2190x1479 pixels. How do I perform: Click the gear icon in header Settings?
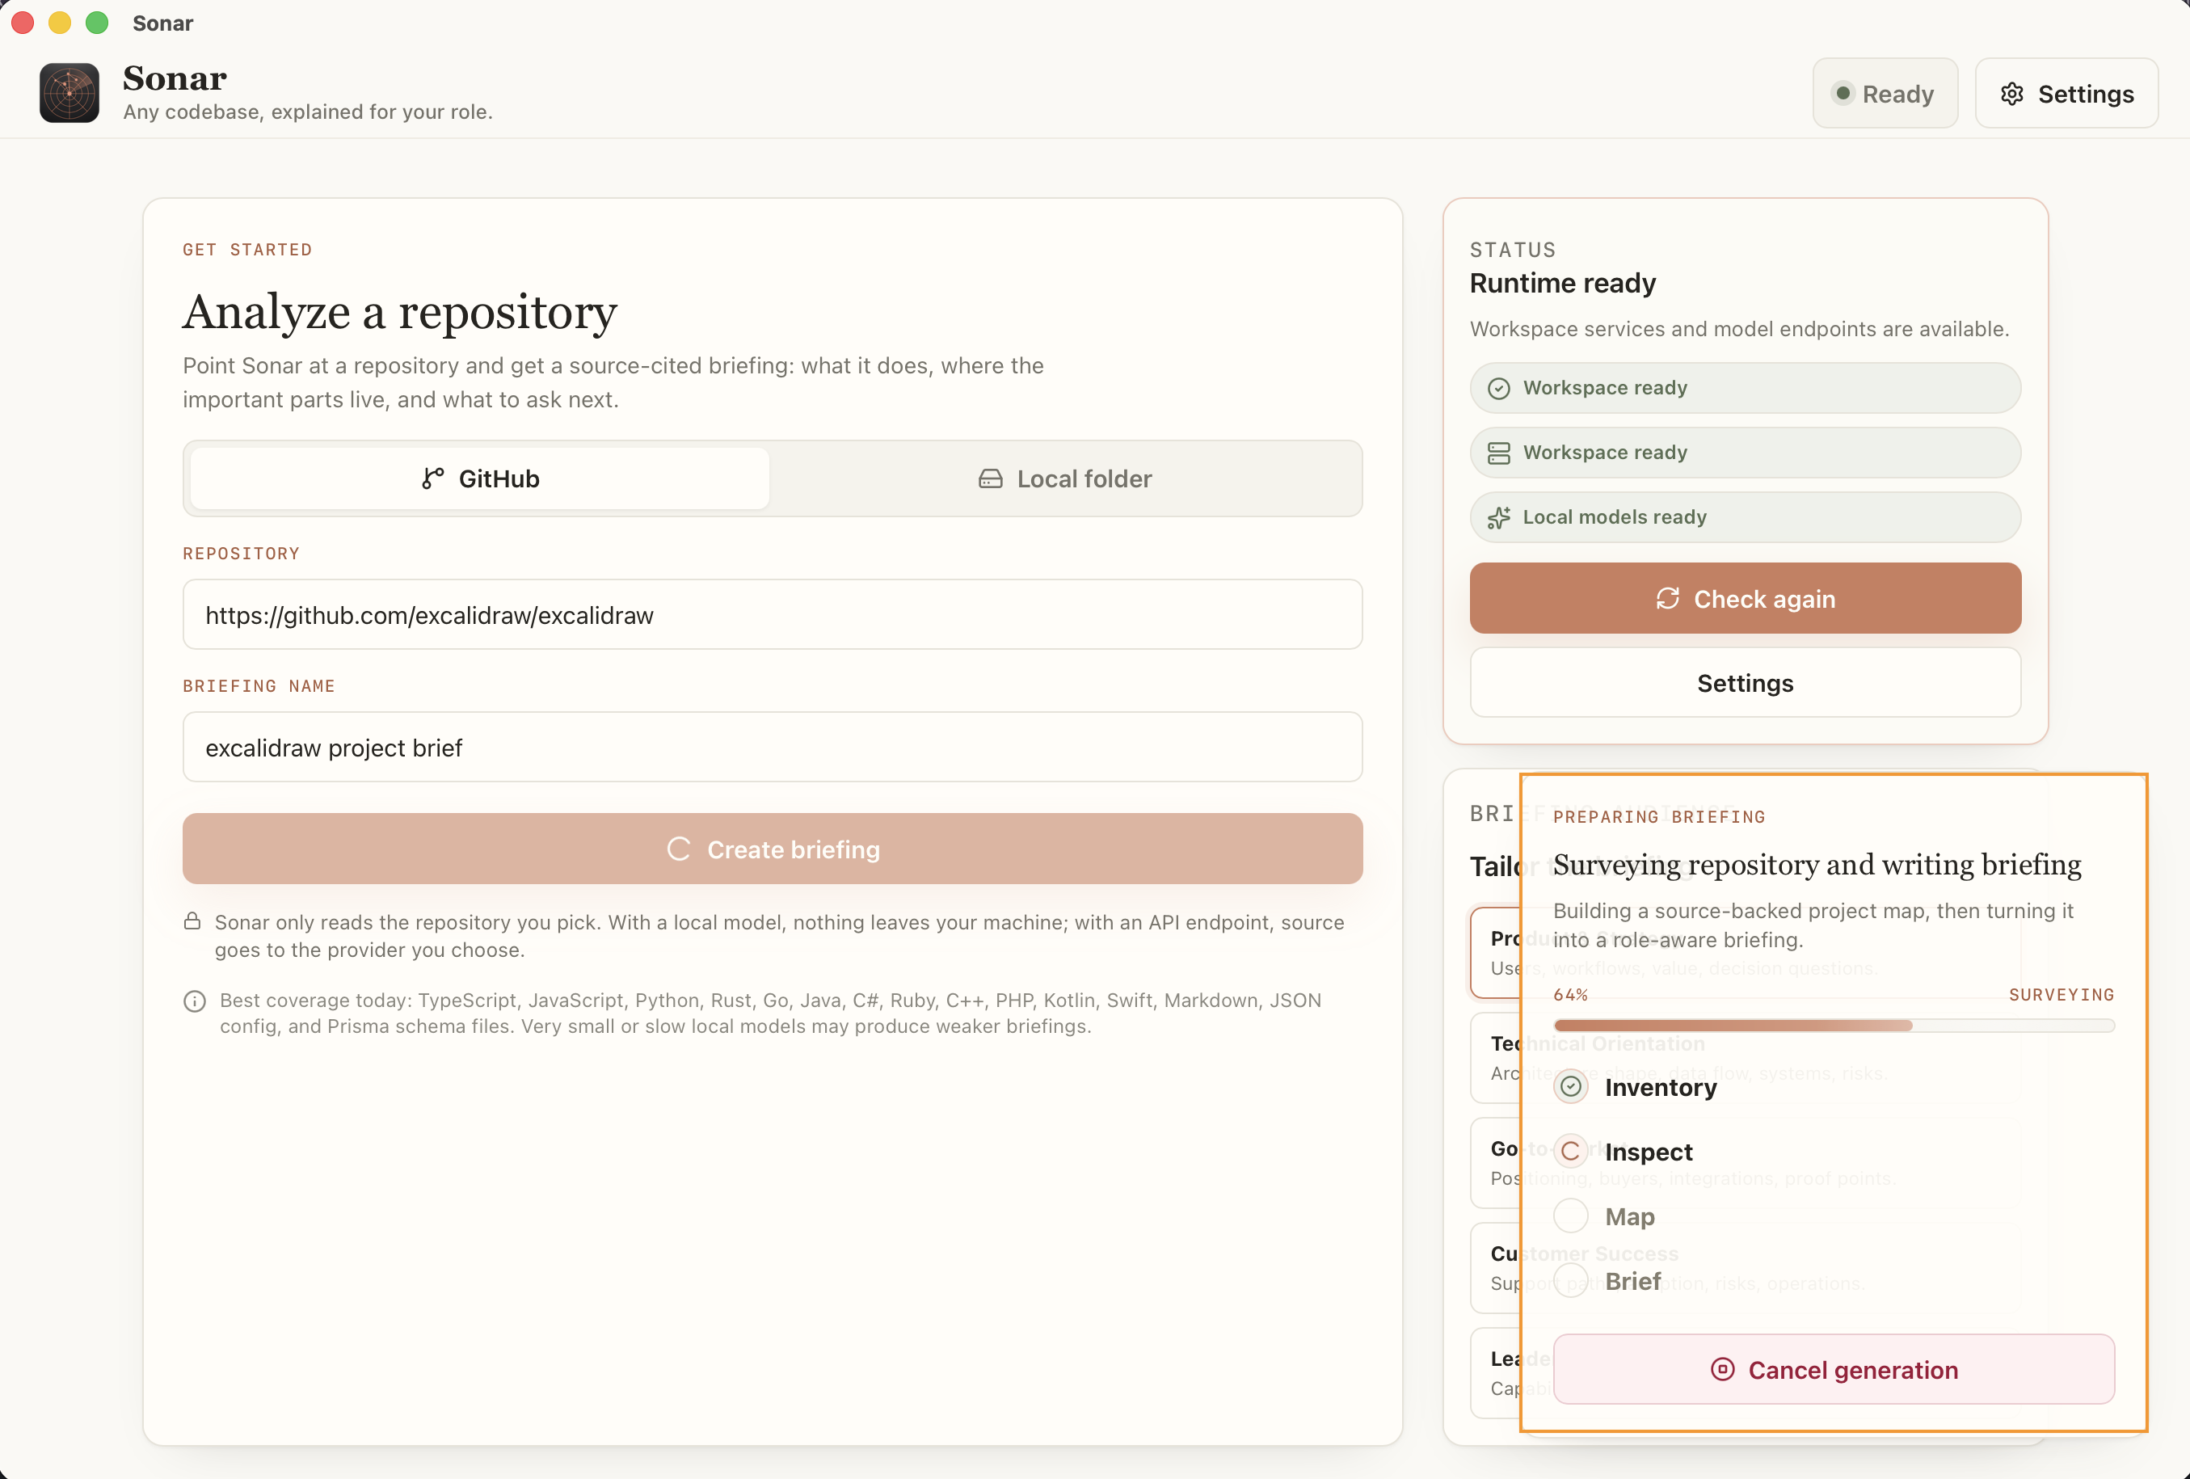2012,93
